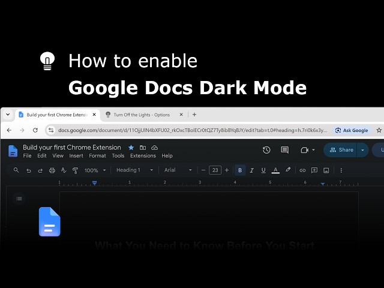Close the Turn Off the Lights tab
The height and width of the screenshot is (288, 384).
coord(181,115)
